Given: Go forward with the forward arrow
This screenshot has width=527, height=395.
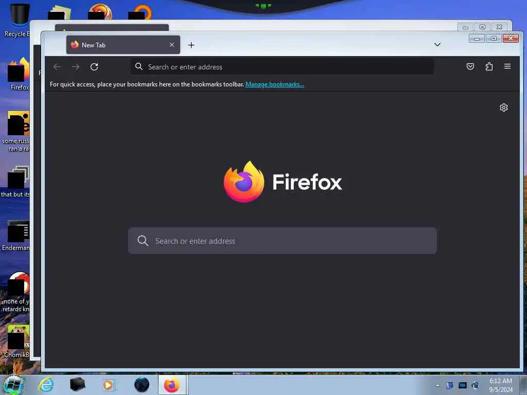Looking at the screenshot, I should pos(76,67).
